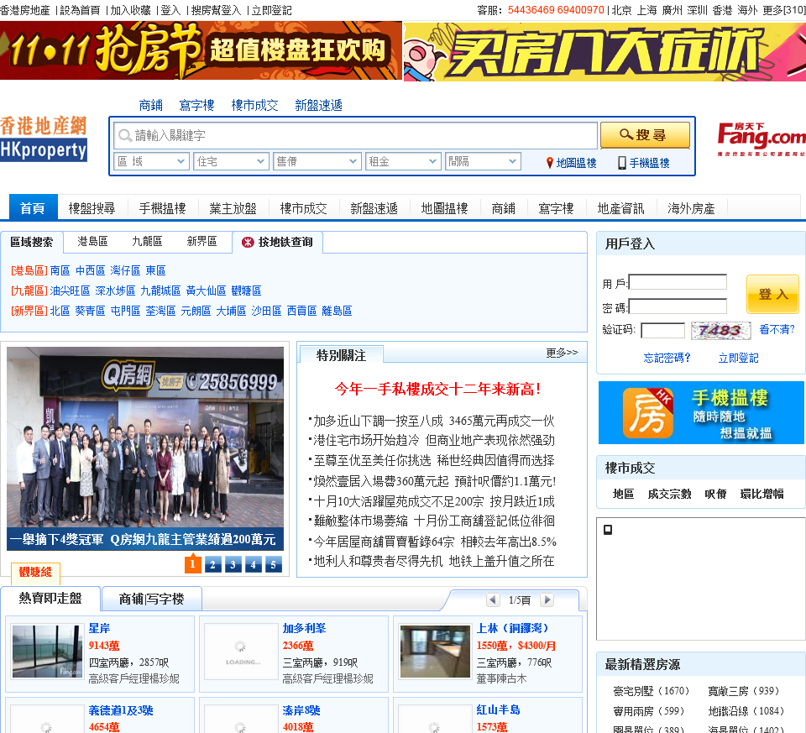Open 業主放盤 in navigation bar
The image size is (806, 733).
233,208
